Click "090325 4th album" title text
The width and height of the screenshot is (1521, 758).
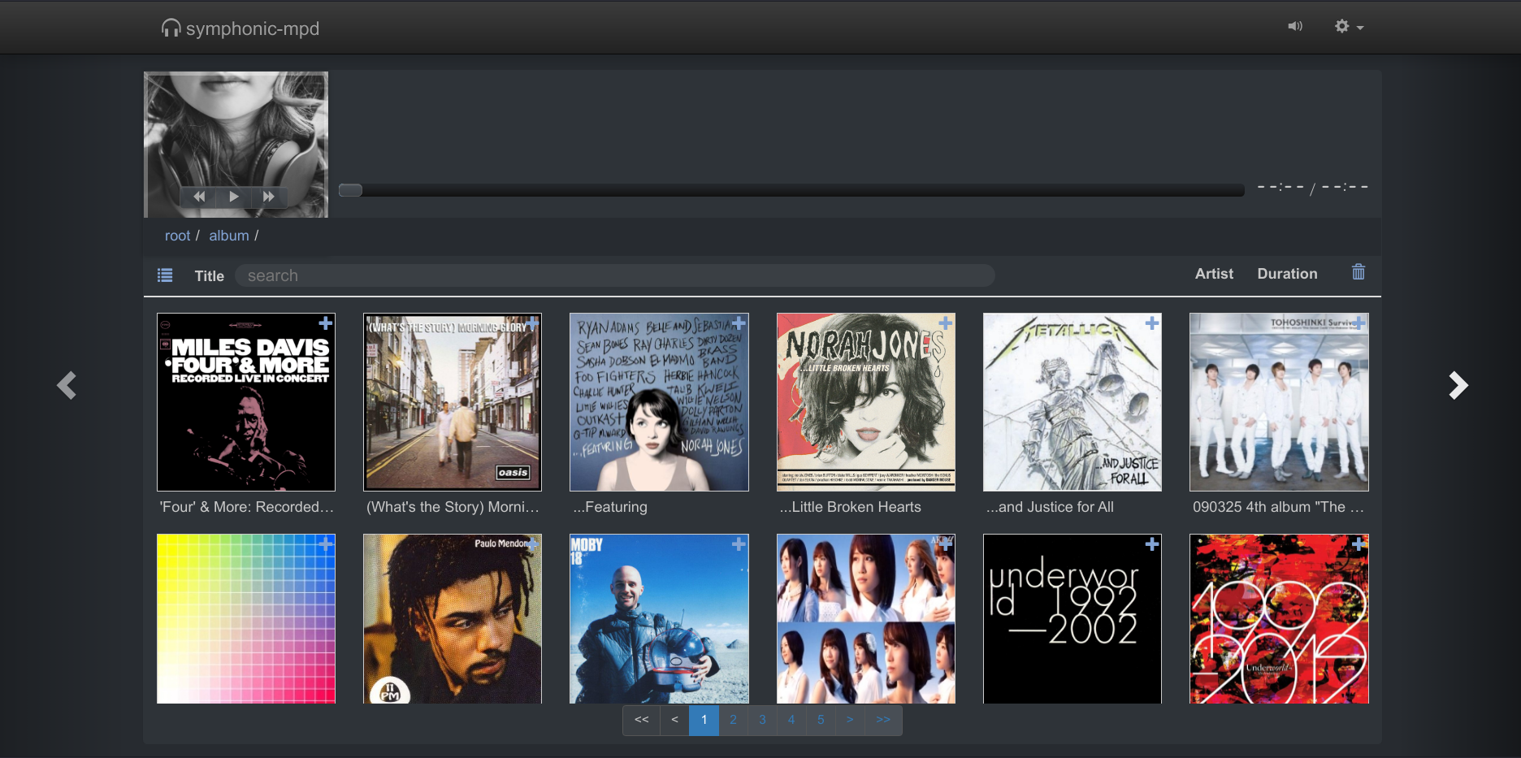pyautogui.click(x=1279, y=507)
